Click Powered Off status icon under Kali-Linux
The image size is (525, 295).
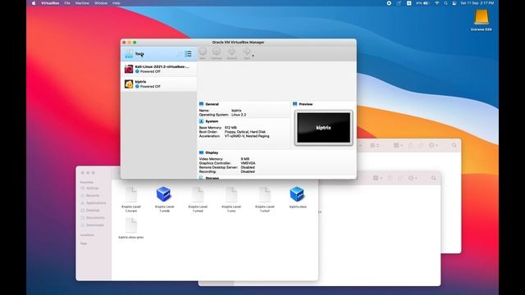[x=137, y=71]
